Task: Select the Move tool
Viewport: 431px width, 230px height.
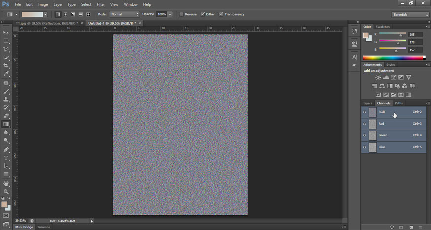Action: tap(6, 32)
